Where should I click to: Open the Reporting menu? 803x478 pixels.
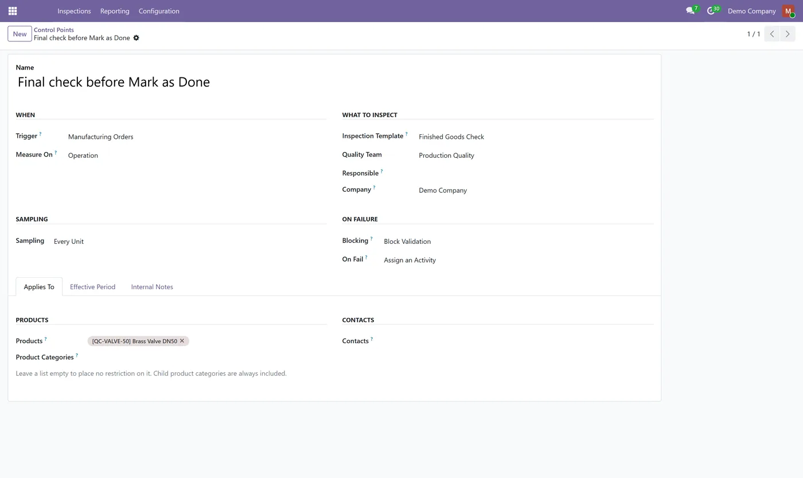(115, 11)
